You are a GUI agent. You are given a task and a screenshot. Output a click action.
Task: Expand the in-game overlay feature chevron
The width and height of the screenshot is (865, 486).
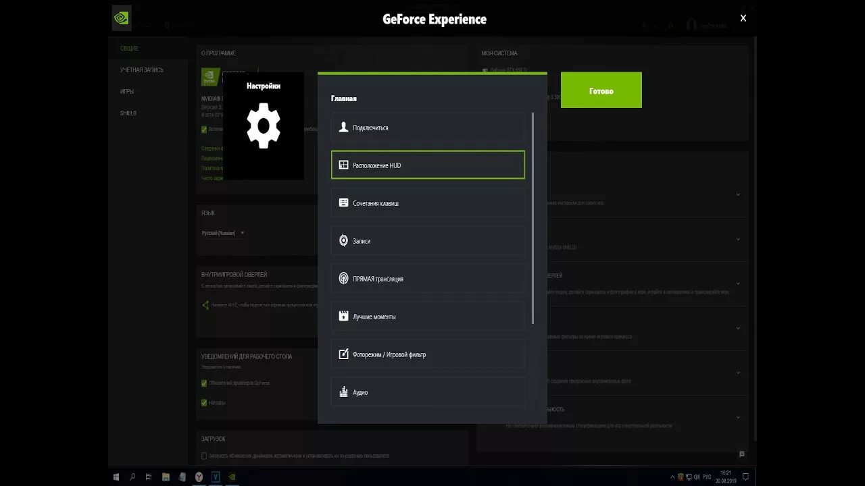tap(738, 283)
